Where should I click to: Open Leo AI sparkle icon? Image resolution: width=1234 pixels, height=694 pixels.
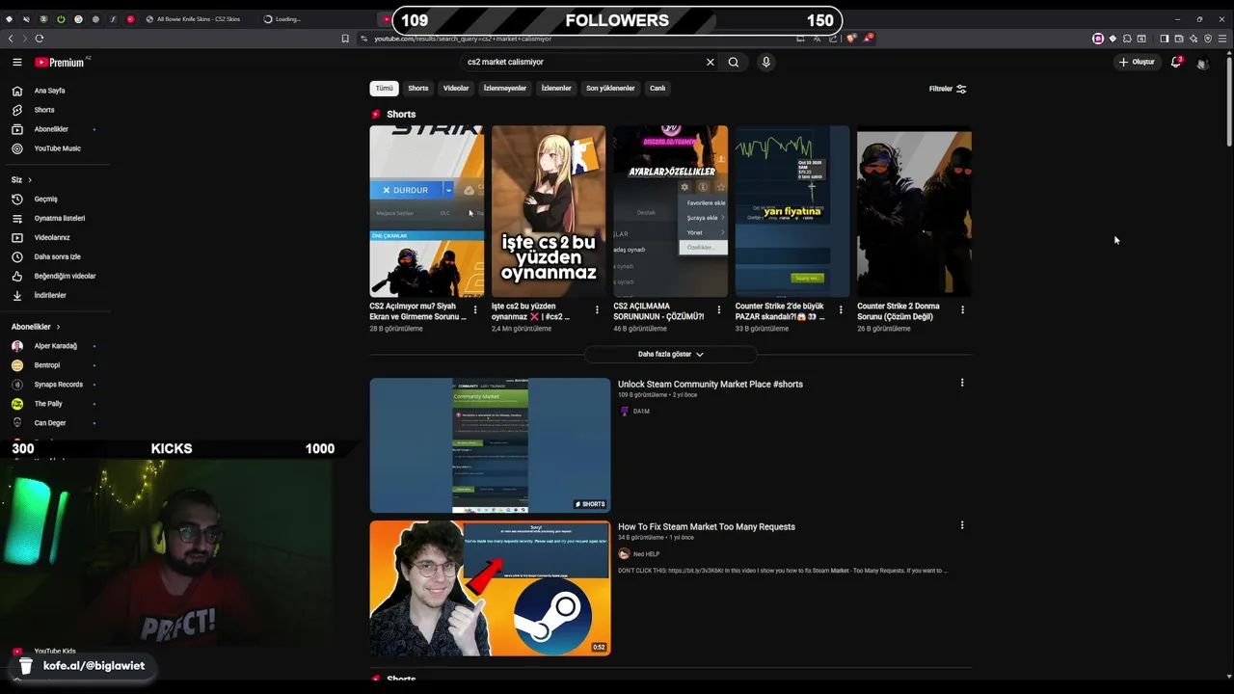click(x=1194, y=39)
